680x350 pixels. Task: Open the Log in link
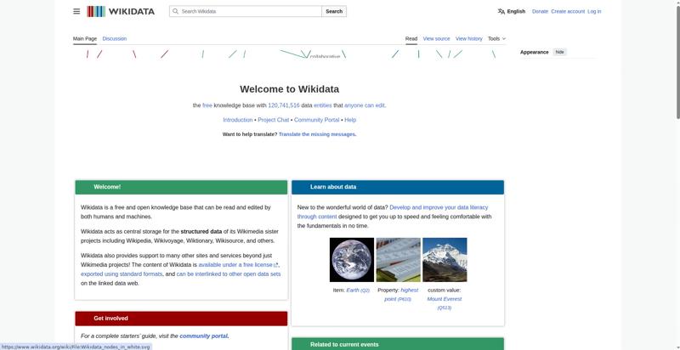[594, 11]
